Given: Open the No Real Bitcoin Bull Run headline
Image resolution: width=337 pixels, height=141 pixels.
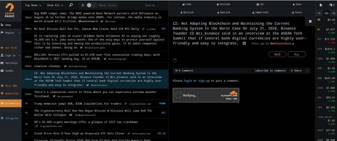Looking at the screenshot, I should click(87, 29).
